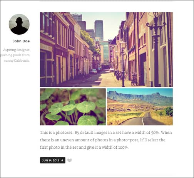Click the dark bush beside the desert road

pos(169,111)
